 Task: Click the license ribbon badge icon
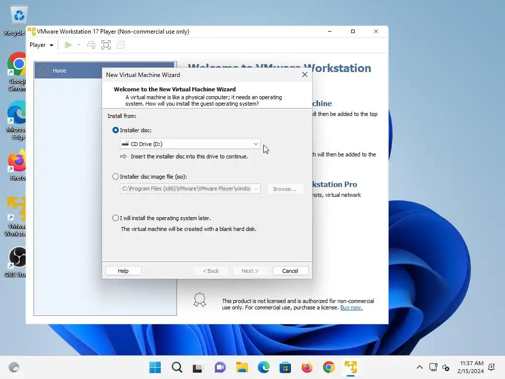pyautogui.click(x=200, y=300)
